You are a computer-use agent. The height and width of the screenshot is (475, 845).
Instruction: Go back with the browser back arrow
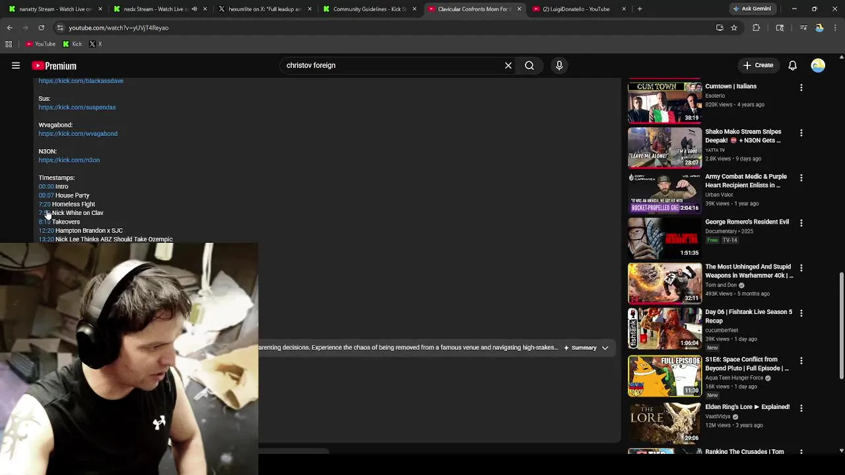pyautogui.click(x=9, y=28)
